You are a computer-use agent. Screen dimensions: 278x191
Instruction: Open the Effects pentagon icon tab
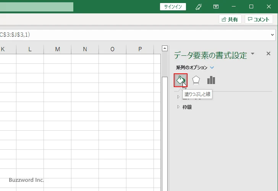(x=196, y=80)
